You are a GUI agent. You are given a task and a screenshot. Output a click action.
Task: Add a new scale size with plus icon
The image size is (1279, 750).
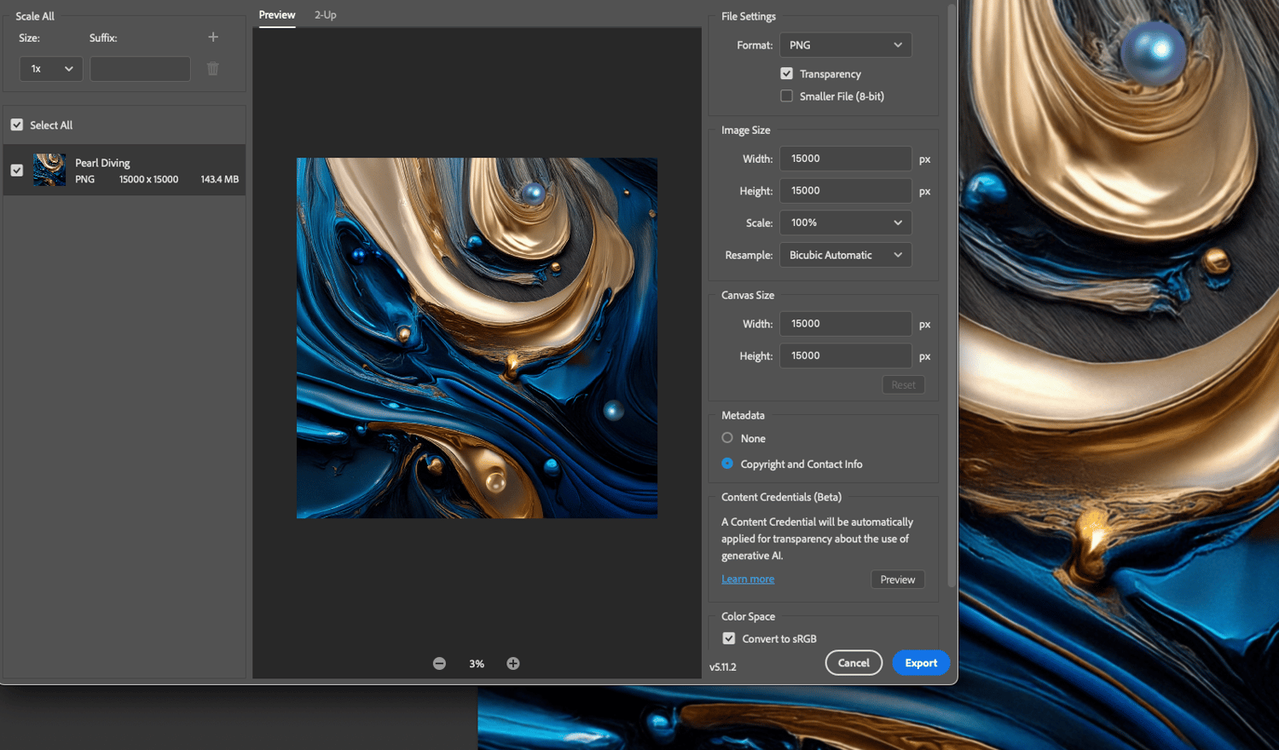[213, 37]
